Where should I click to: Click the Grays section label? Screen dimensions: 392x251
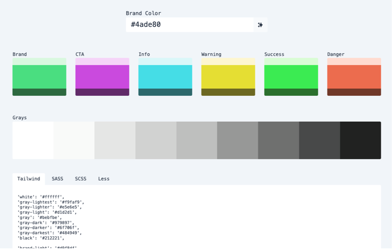pos(19,118)
